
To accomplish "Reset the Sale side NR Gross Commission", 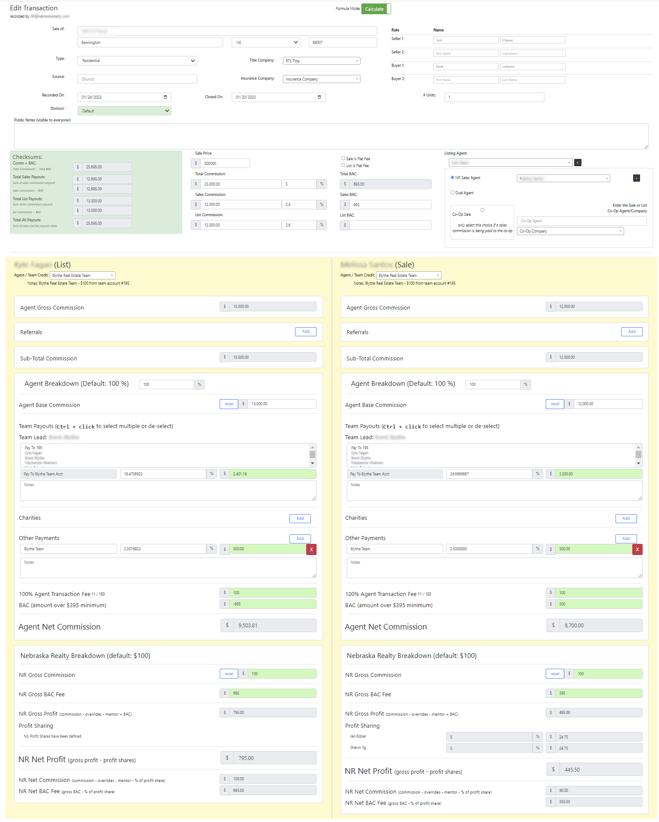I will point(555,674).
